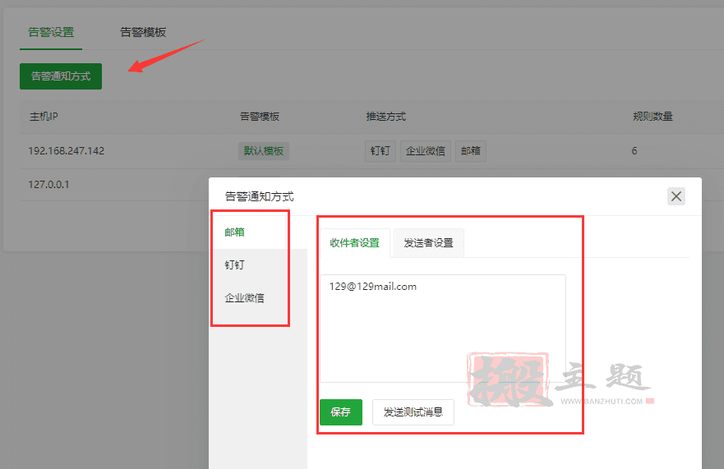Click the rule count value 6
The height and width of the screenshot is (469, 724).
634,151
